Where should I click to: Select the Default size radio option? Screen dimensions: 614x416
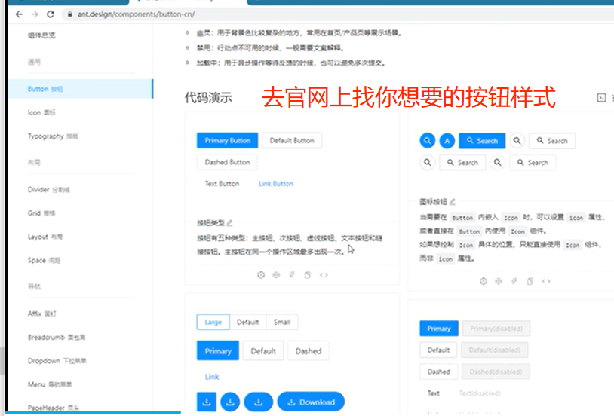[x=248, y=322]
